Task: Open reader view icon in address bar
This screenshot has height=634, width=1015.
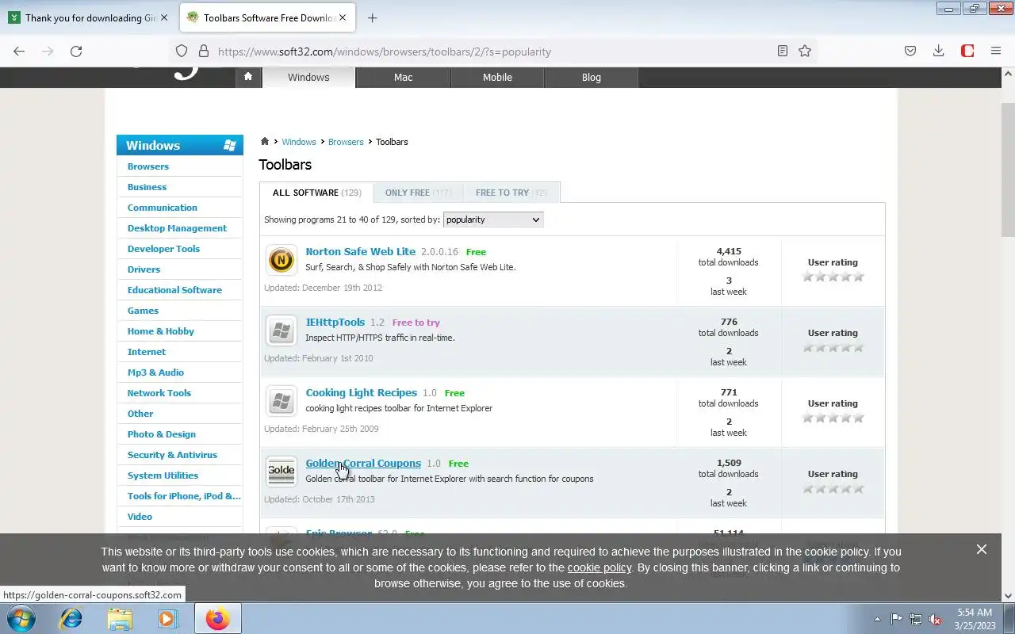Action: click(x=783, y=51)
